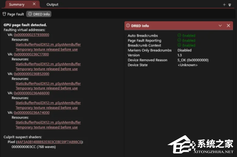Click the Auto Breadcrumbs label

[x=143, y=36]
